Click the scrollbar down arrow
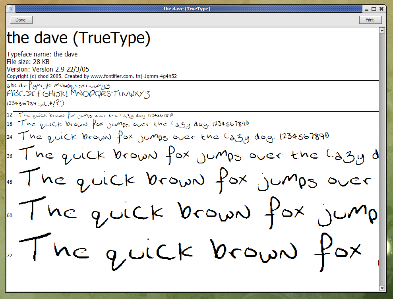This screenshot has width=393, height=299. pyautogui.click(x=382, y=288)
